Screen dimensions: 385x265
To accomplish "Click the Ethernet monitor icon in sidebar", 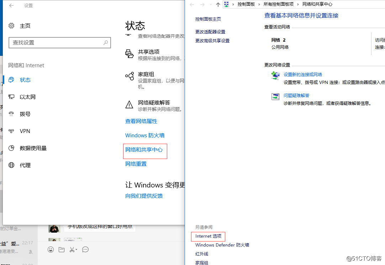I will pos(11,97).
